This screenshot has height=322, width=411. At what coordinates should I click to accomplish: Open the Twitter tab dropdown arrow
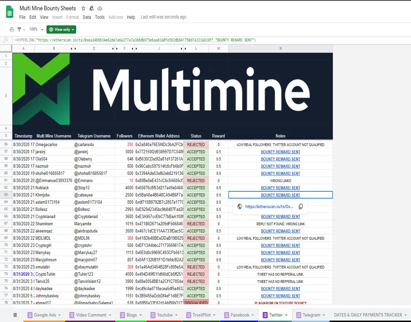click(x=286, y=315)
